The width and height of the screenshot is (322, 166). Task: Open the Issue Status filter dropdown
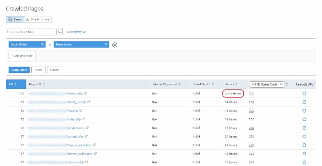click(x=27, y=45)
